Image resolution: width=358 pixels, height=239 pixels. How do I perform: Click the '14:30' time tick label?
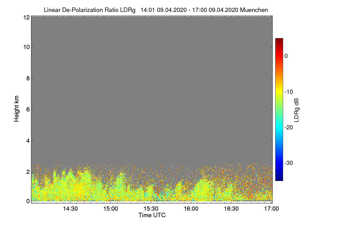(70, 209)
